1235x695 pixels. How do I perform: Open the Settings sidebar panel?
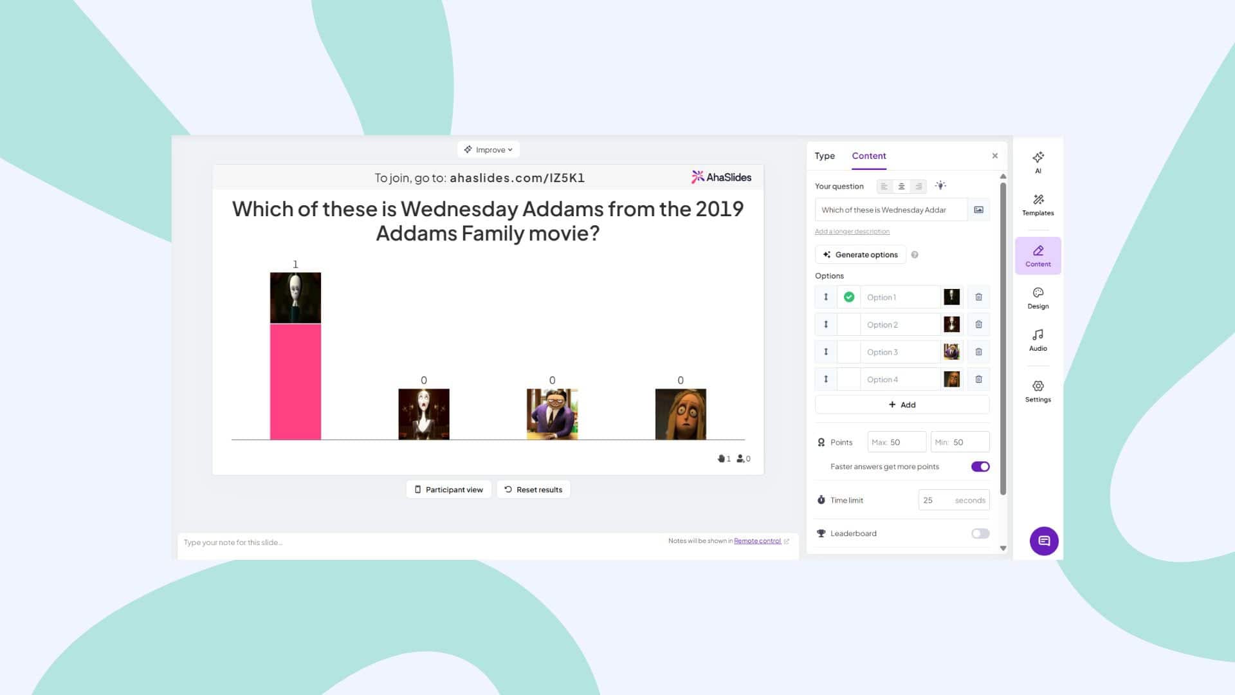point(1038,391)
